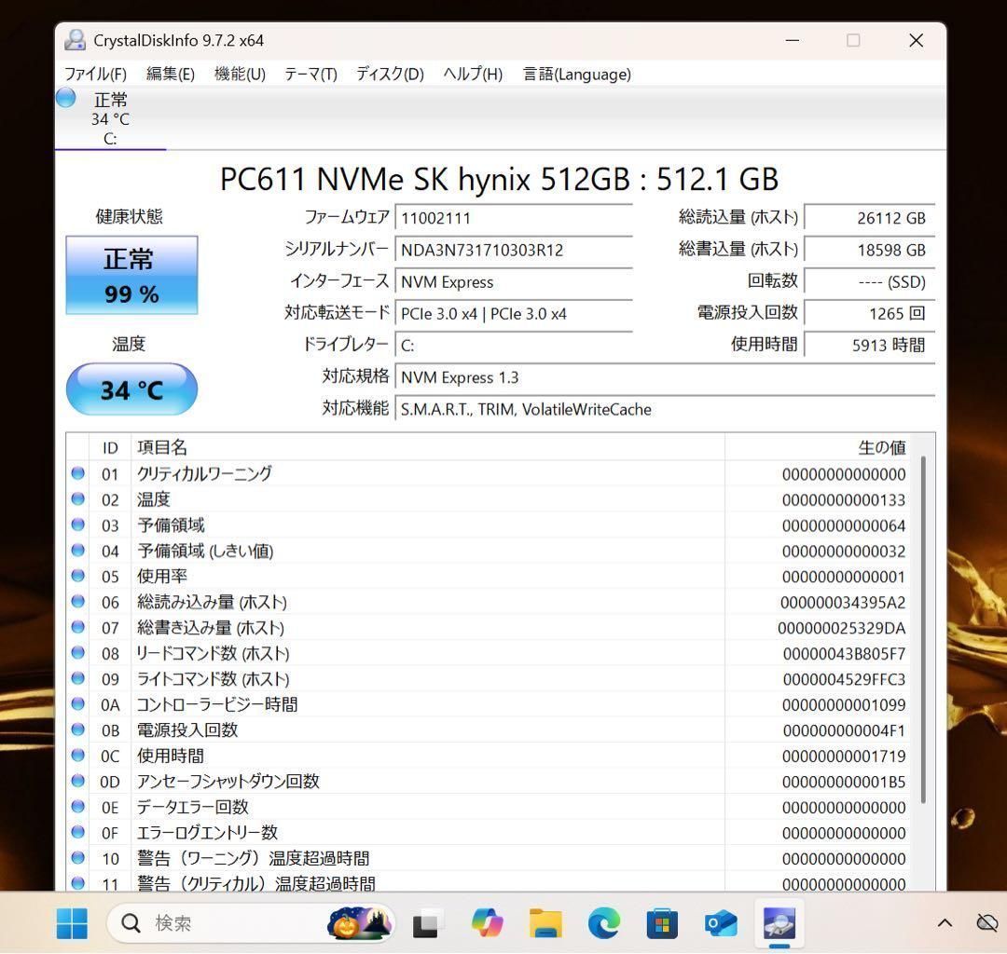Click the 34 °C temperature gauge button
The width and height of the screenshot is (1007, 954).
[x=131, y=390]
